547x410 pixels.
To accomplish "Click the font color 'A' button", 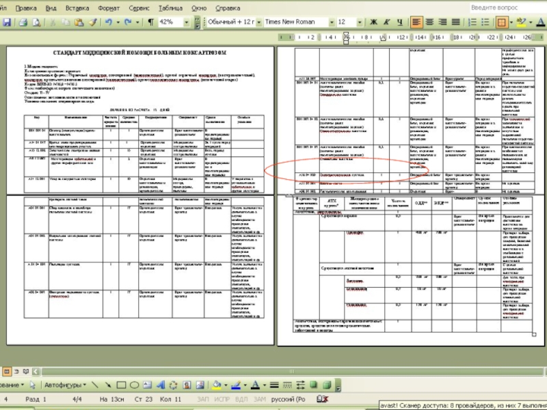I will click(254, 385).
